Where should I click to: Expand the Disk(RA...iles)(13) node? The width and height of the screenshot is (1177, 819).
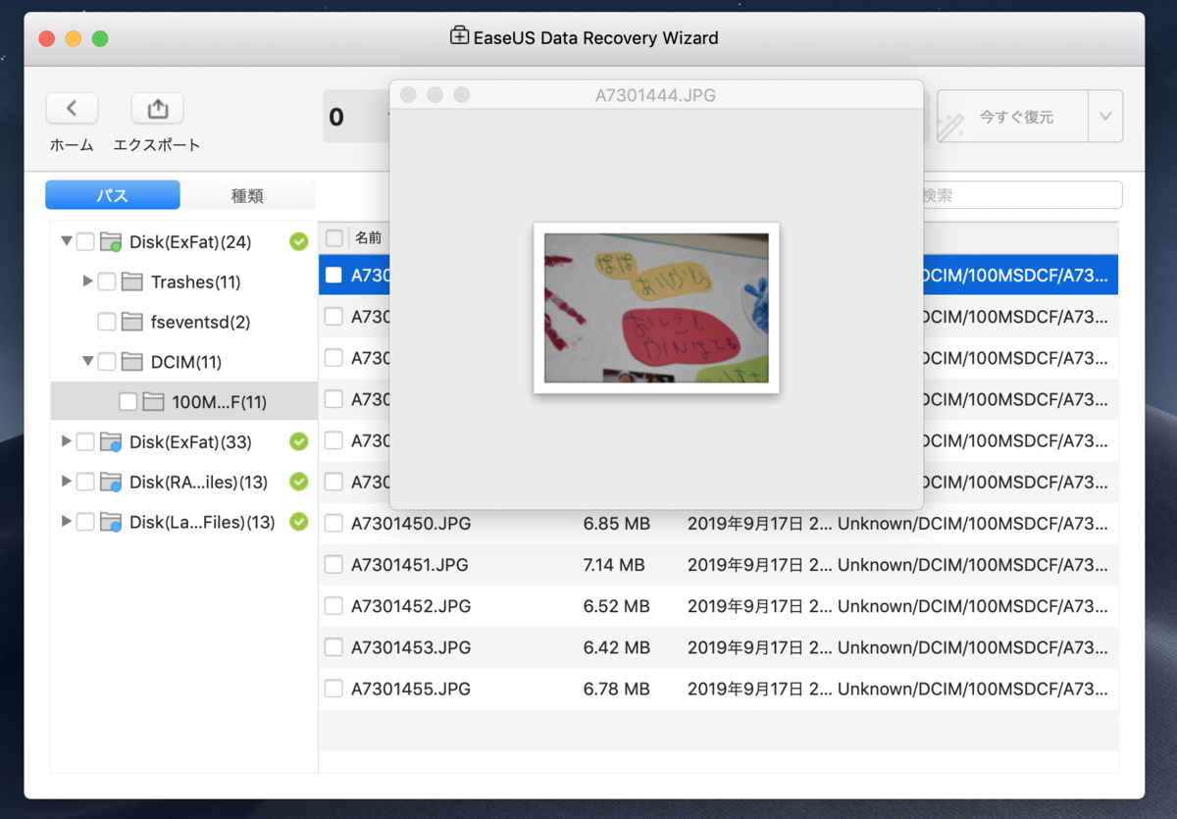[x=67, y=482]
